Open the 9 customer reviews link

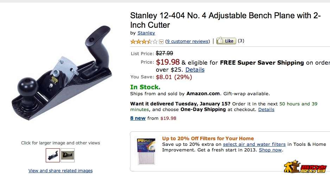[x=187, y=41]
